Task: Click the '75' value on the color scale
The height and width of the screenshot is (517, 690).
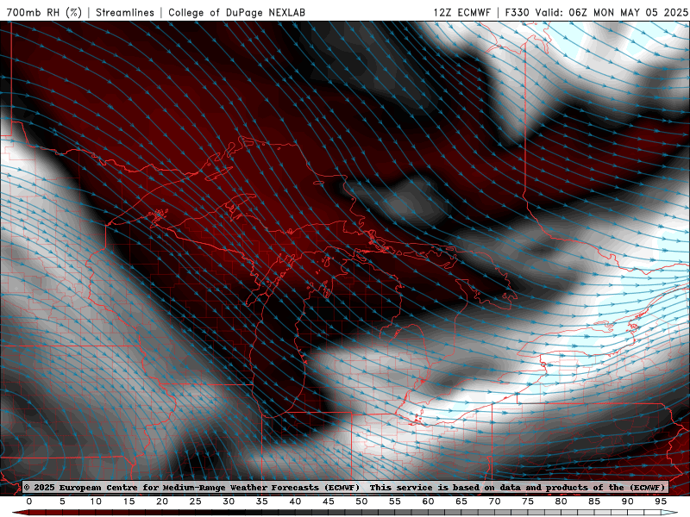Action: click(528, 501)
